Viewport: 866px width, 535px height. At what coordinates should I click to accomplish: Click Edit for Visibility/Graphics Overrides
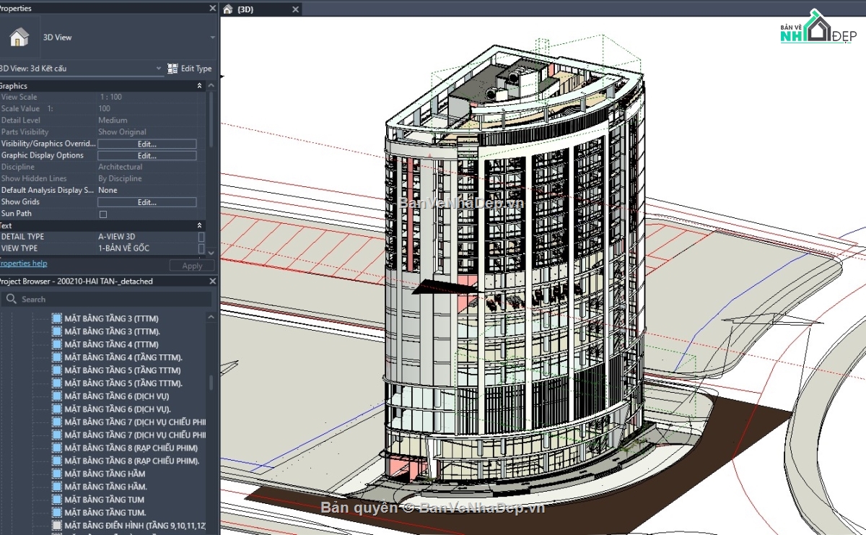(x=146, y=143)
